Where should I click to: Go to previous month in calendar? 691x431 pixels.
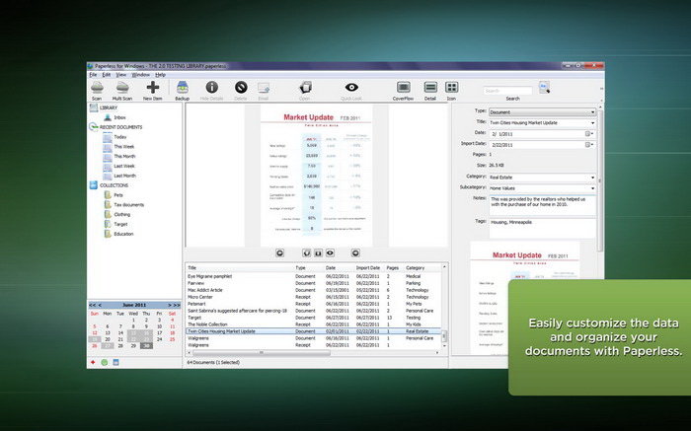[100, 305]
